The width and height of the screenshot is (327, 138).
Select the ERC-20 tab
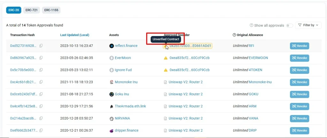[13, 10]
